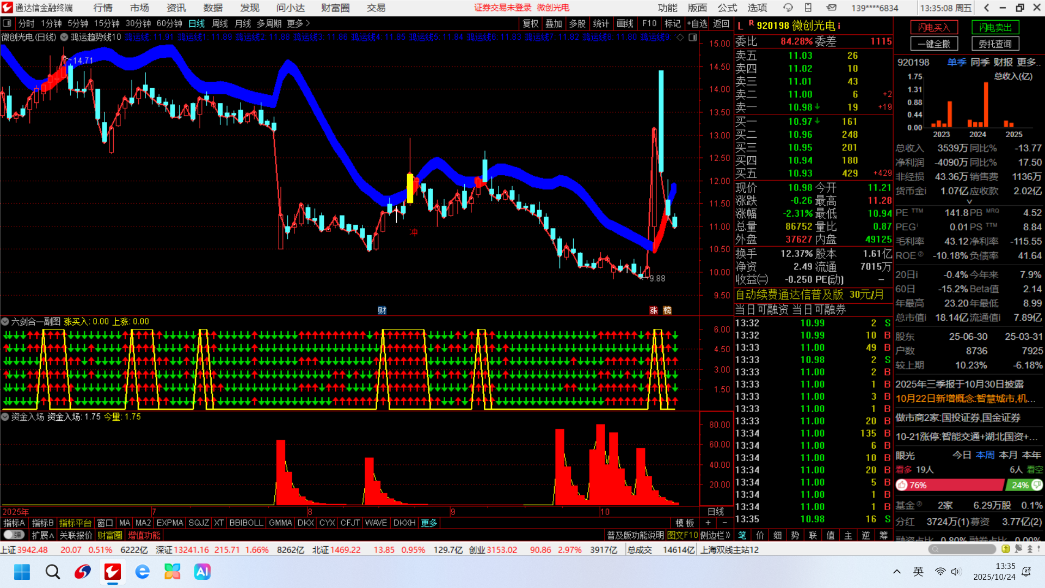
Task: Toggle the 资金入场 indicator circle
Action: coord(5,416)
